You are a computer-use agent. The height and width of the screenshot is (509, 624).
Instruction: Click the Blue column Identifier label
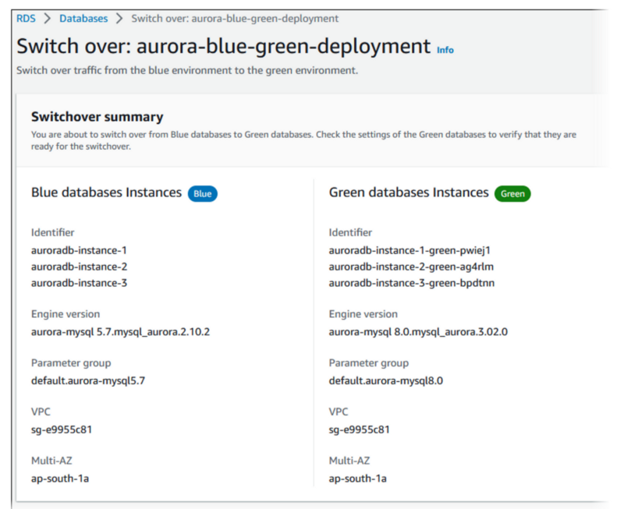pos(52,232)
